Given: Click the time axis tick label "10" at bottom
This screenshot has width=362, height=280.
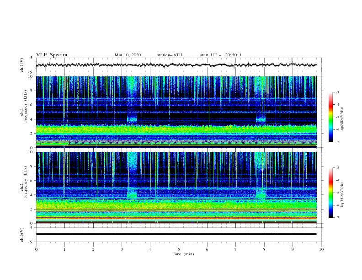Looking at the screenshot, I should 321,249.
